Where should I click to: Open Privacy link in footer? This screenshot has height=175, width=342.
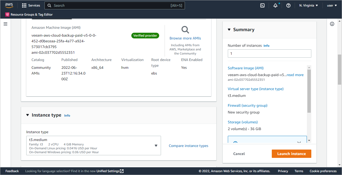tap(283, 171)
